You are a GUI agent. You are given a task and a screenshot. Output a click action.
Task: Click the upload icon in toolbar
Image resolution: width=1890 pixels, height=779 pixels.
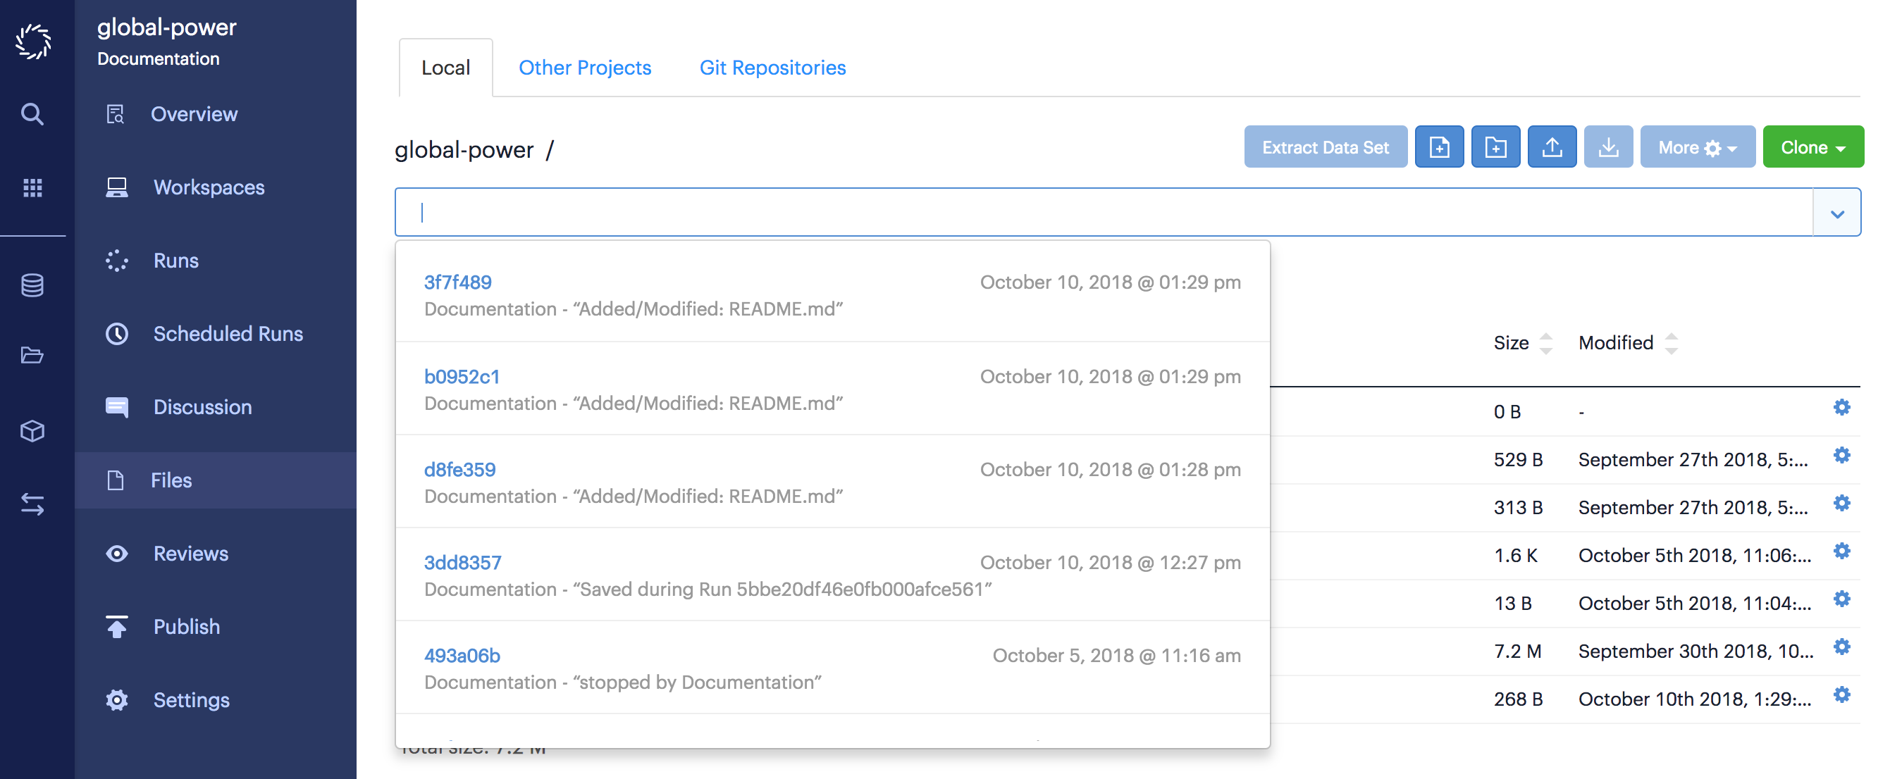(x=1551, y=146)
